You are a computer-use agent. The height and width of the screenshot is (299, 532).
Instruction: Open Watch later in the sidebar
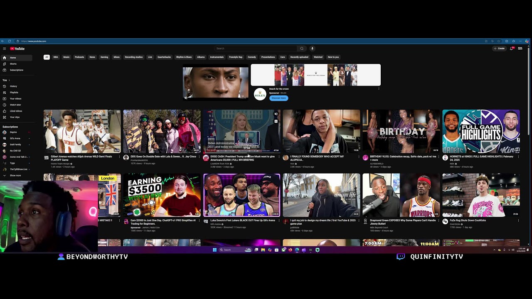[16, 105]
